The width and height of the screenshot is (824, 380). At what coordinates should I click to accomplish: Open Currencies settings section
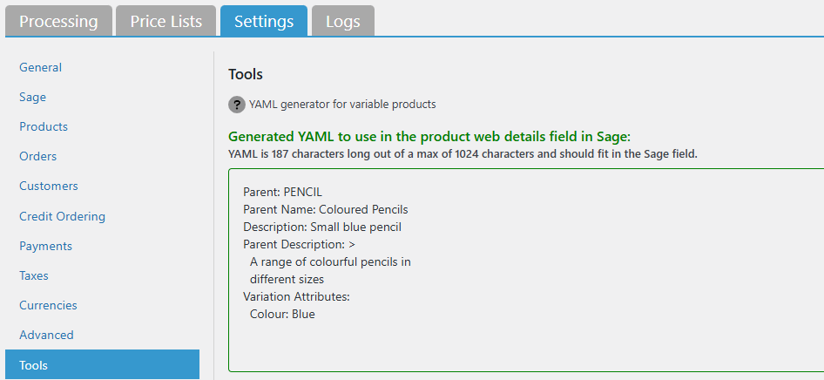(49, 305)
